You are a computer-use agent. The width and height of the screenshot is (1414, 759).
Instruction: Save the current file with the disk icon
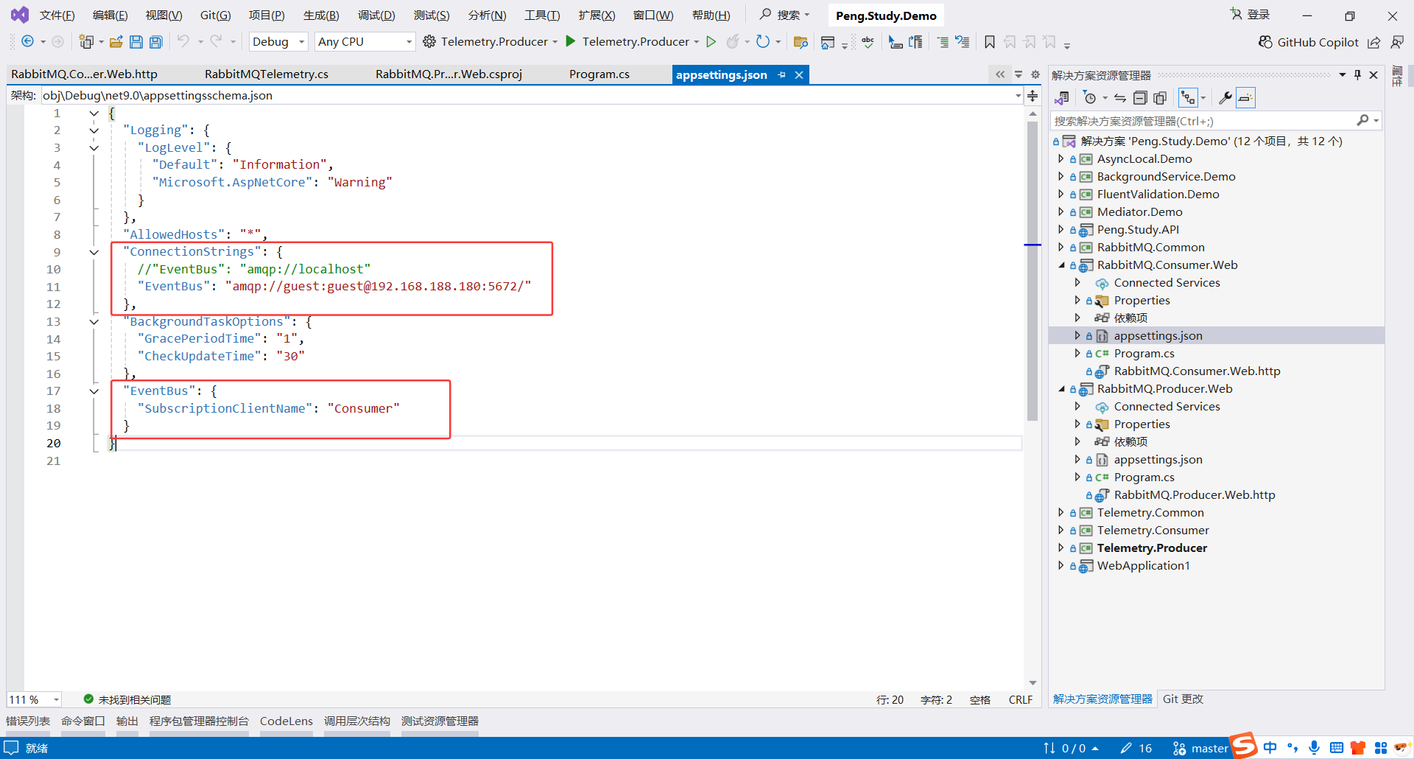click(x=136, y=42)
